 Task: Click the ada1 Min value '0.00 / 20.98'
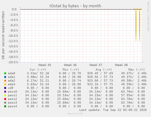[70, 77]
